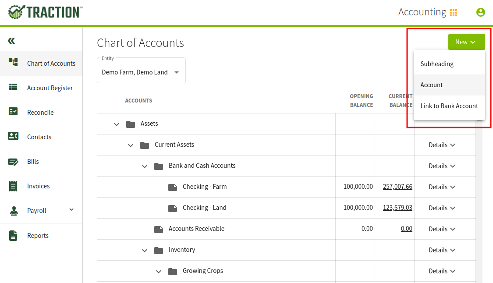Click the green New button
Viewport: 493px width, 283px height.
466,42
